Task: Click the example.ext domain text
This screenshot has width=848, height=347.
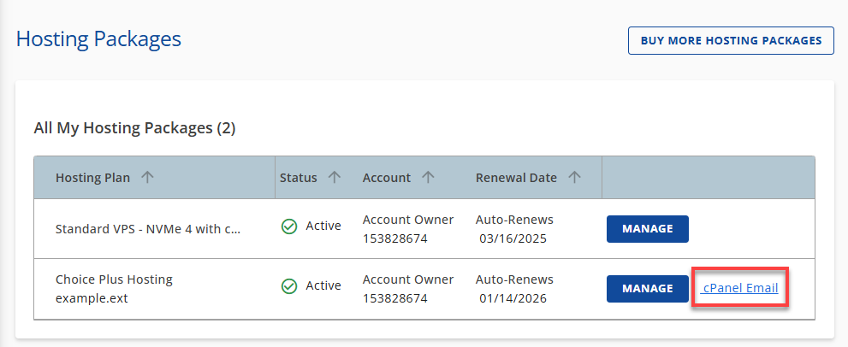Action: tap(92, 297)
